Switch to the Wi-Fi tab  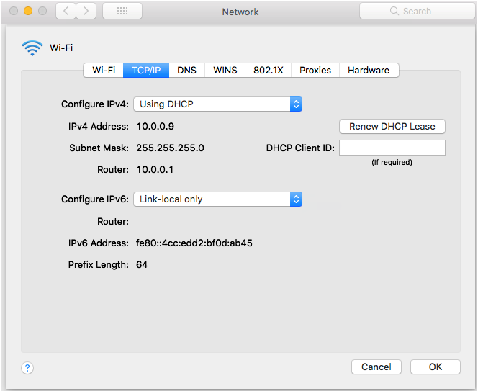click(104, 70)
